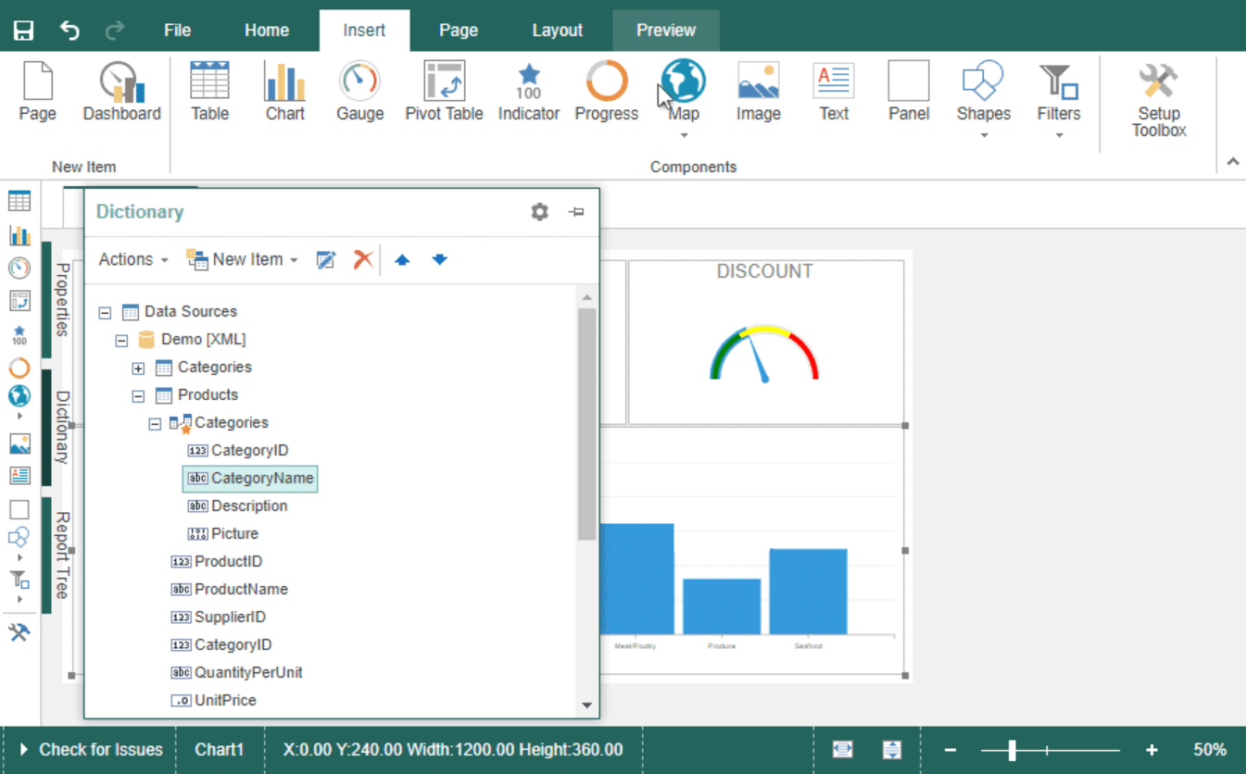This screenshot has height=774, width=1246.
Task: Select the UnitPrice field
Action: click(x=213, y=701)
